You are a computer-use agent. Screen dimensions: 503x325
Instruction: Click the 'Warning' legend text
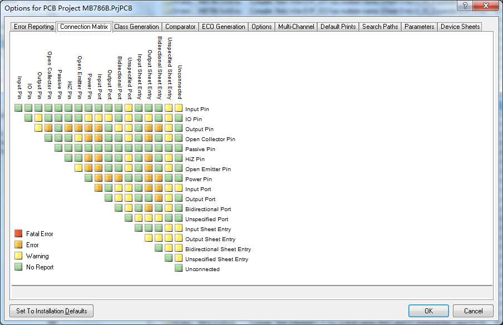tap(37, 256)
